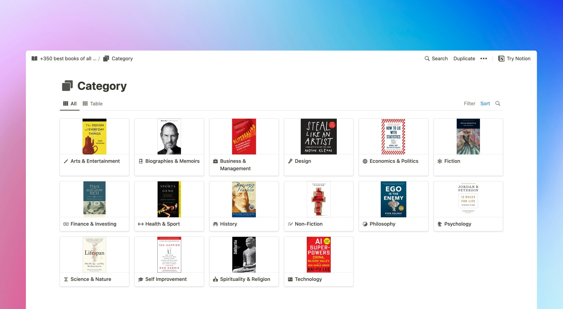Click the 'Health & Sport' card title
Viewport: 563px width, 309px height.
coord(162,224)
